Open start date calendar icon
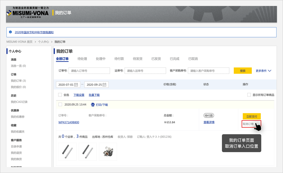The height and width of the screenshot is (173, 283). click(x=76, y=85)
